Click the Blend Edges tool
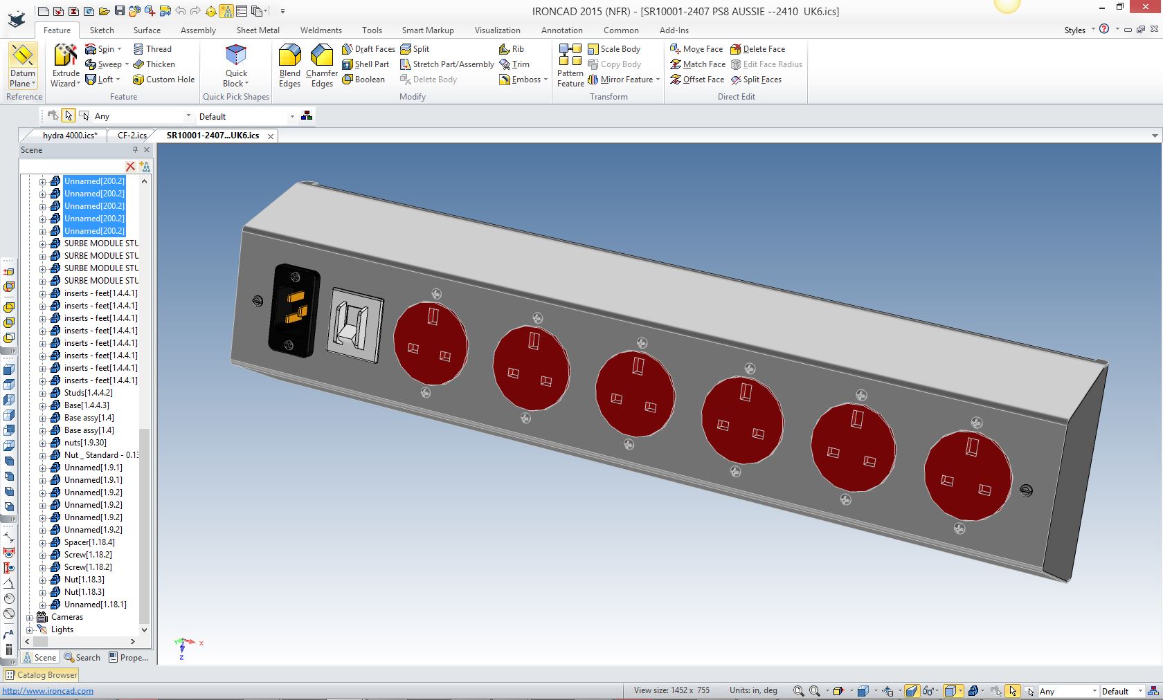The height and width of the screenshot is (700, 1163). click(289, 55)
